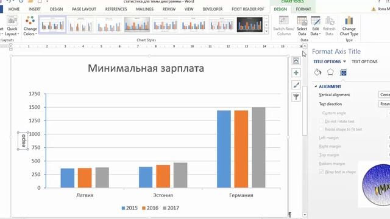Switch to Text Options pane tab
The height and width of the screenshot is (219, 390).
coord(364,61)
